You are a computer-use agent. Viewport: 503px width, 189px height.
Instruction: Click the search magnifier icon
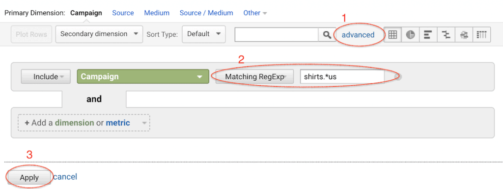(x=327, y=35)
